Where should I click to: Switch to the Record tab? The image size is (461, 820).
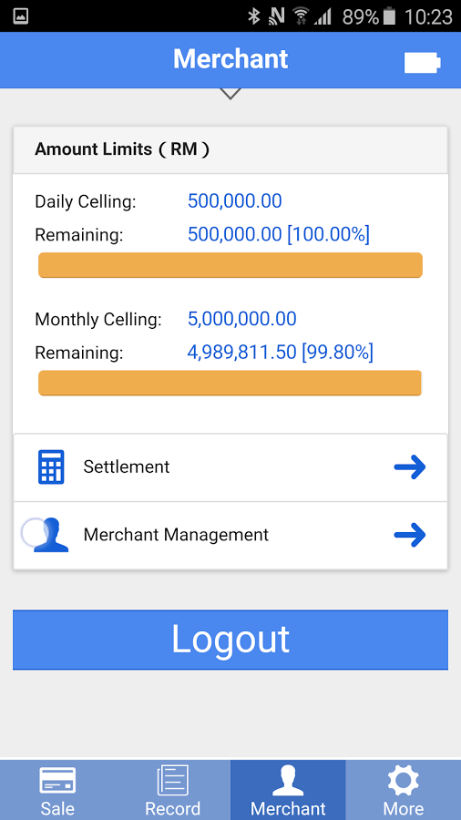172,790
